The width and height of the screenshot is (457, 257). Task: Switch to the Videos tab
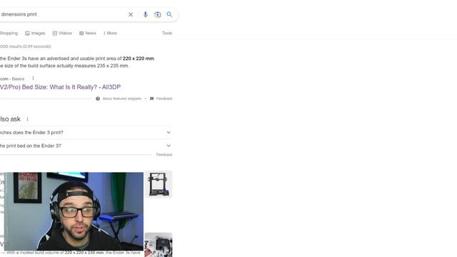point(62,34)
